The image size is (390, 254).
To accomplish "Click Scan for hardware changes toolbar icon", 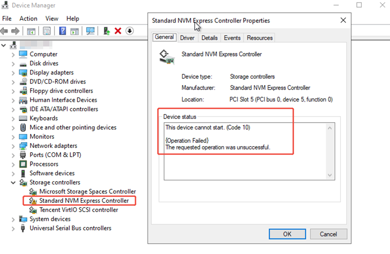I will tap(90, 31).
